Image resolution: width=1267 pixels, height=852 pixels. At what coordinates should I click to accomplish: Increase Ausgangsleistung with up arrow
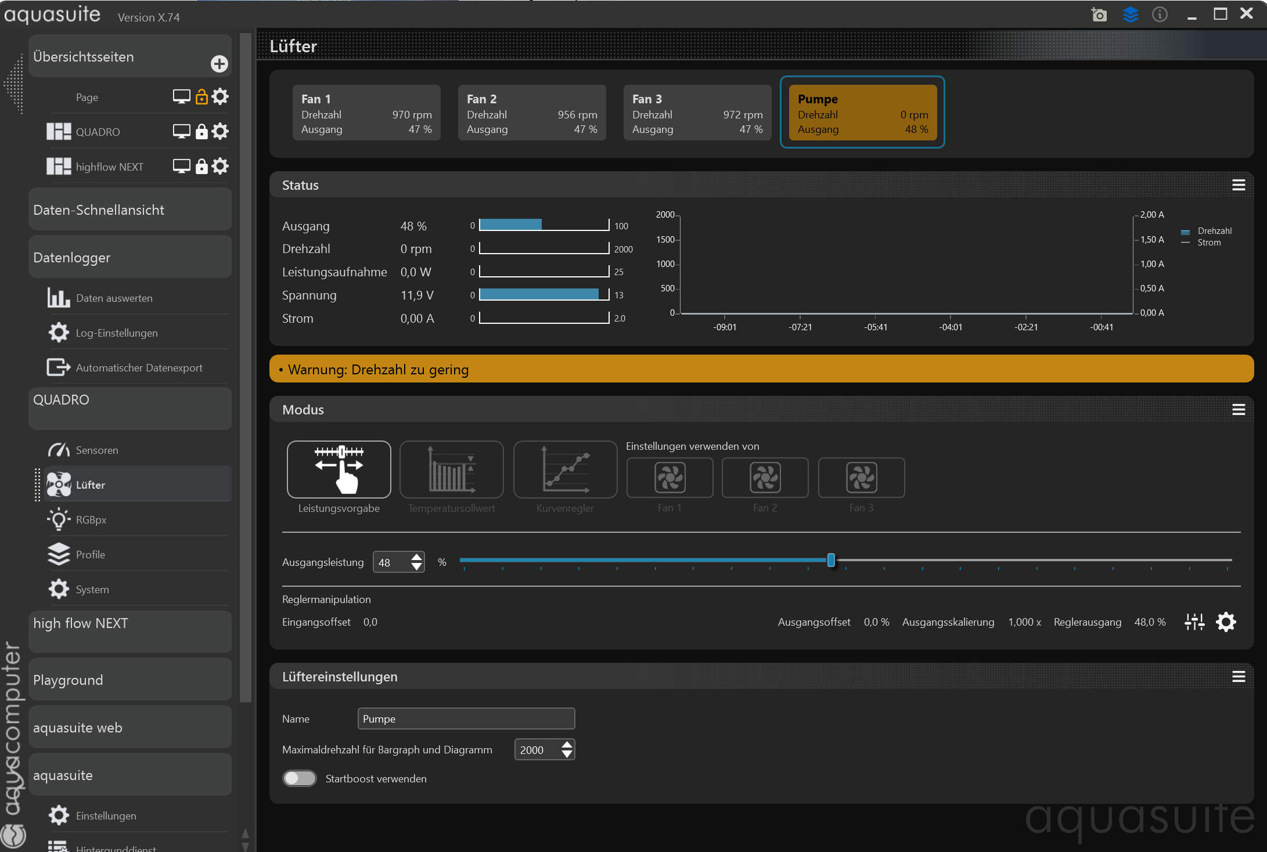point(416,557)
